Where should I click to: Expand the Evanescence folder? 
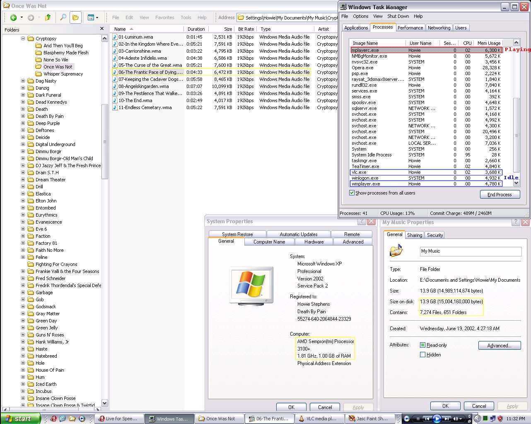tap(23, 222)
